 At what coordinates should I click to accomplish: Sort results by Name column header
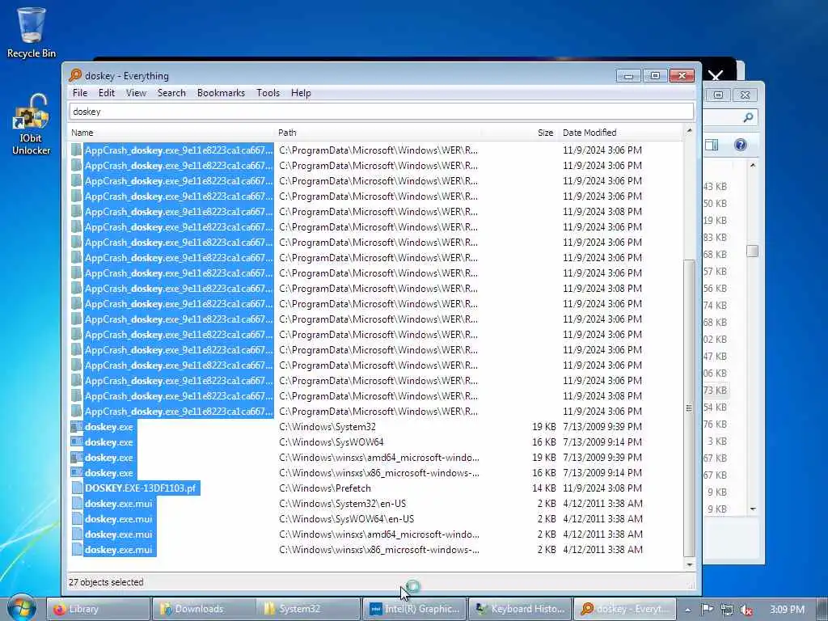(x=171, y=133)
